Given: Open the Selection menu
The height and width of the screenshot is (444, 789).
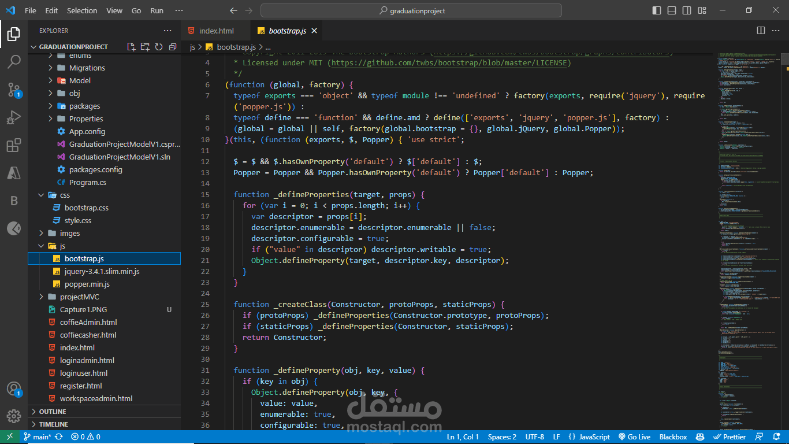Looking at the screenshot, I should (x=82, y=10).
